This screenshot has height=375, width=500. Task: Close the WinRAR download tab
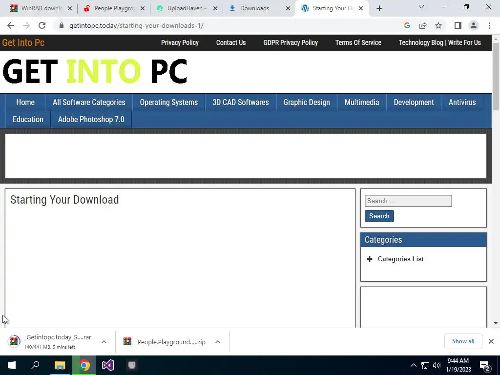click(x=70, y=9)
